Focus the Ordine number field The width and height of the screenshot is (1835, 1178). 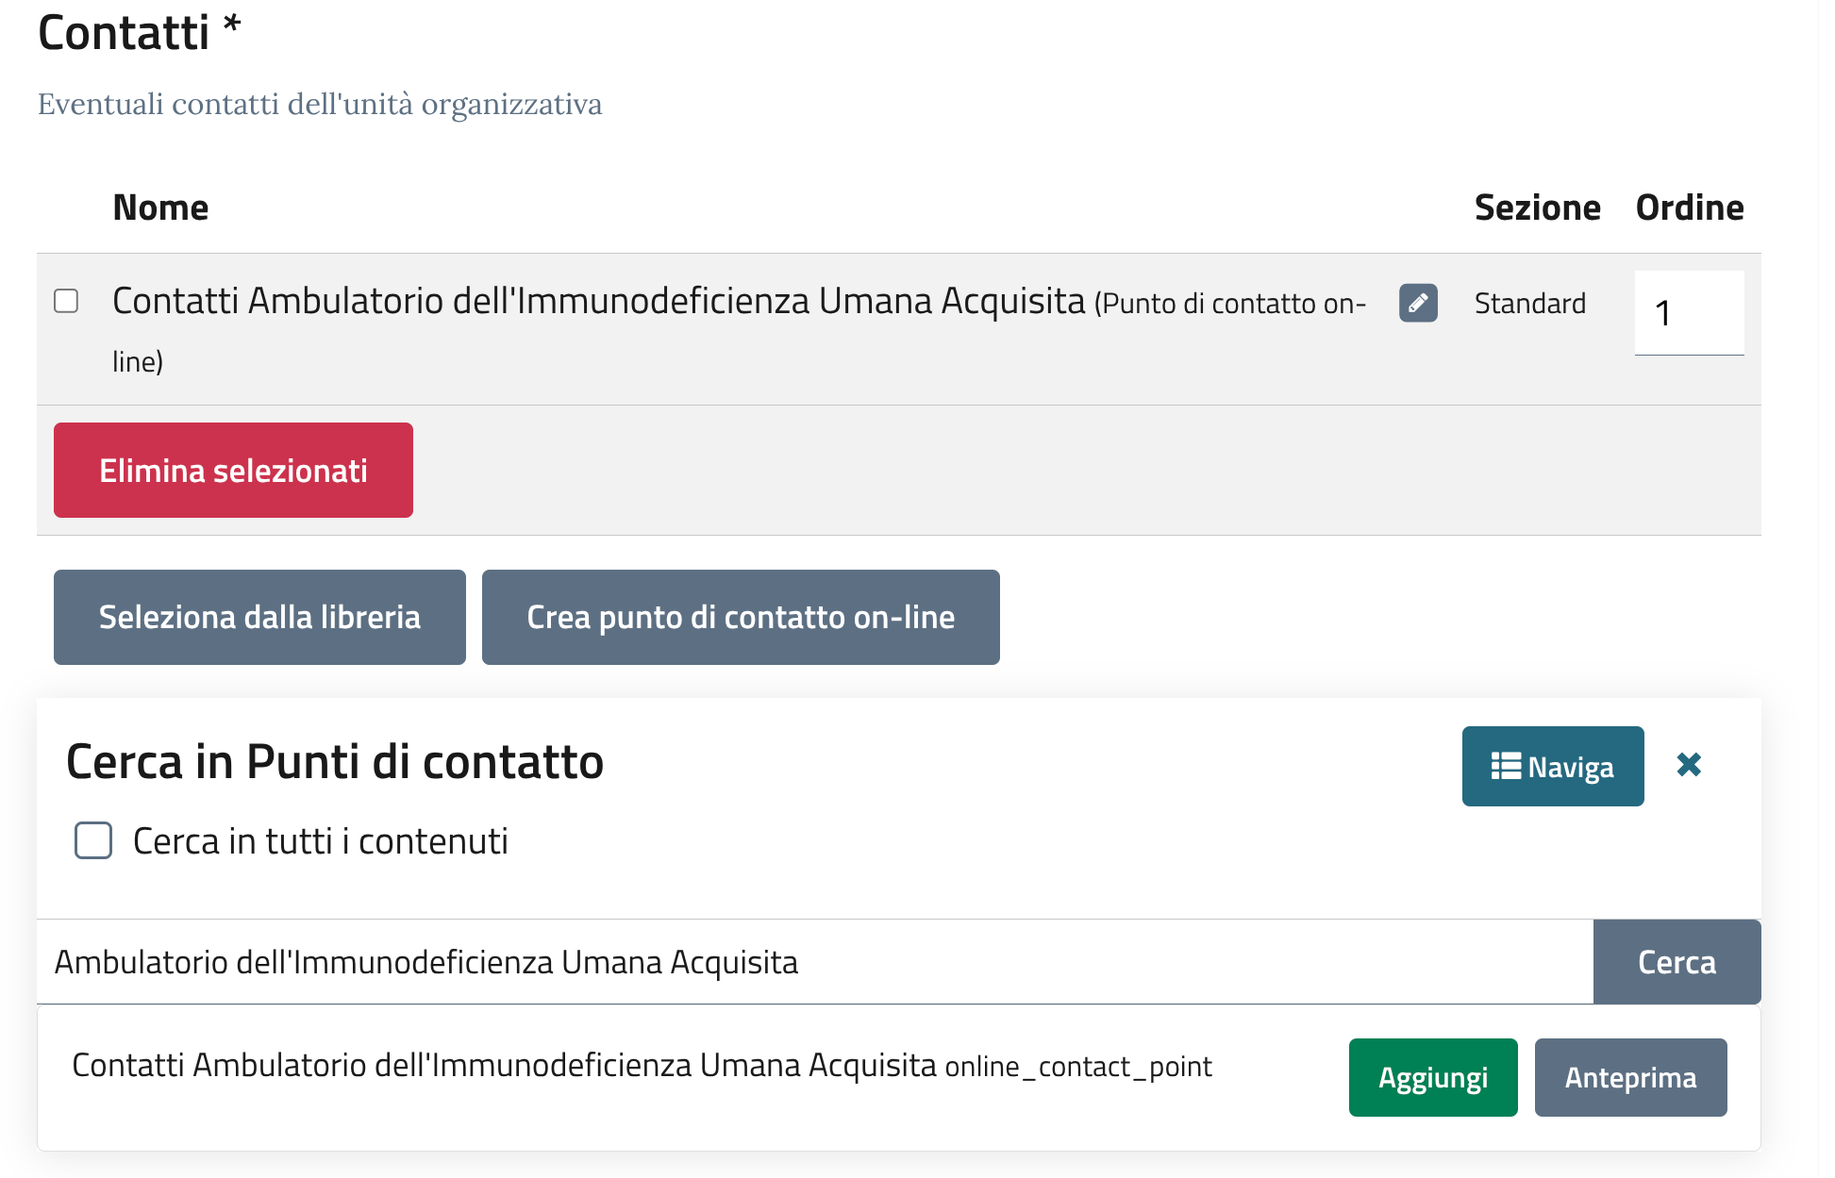coord(1688,312)
